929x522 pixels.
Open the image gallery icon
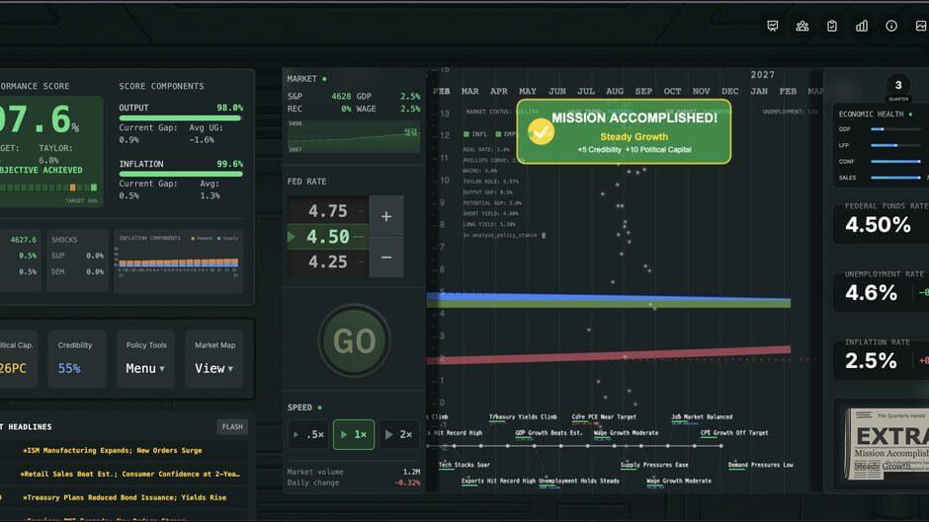(x=921, y=26)
